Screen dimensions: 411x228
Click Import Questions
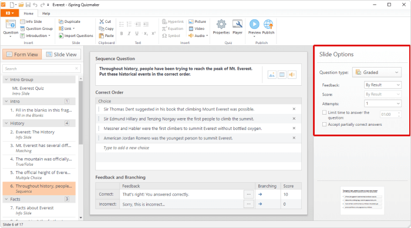pyautogui.click(x=76, y=36)
